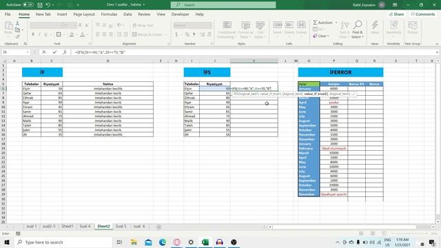Open the Name Box dropdown arrow
This screenshot has width=441, height=248.
[28, 52]
